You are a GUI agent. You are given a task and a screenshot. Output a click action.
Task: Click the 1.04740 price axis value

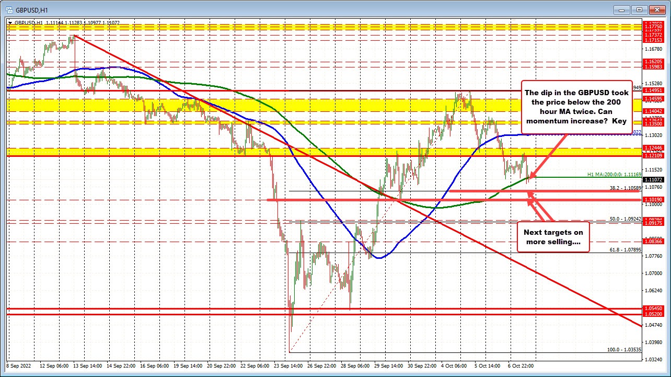(x=653, y=325)
